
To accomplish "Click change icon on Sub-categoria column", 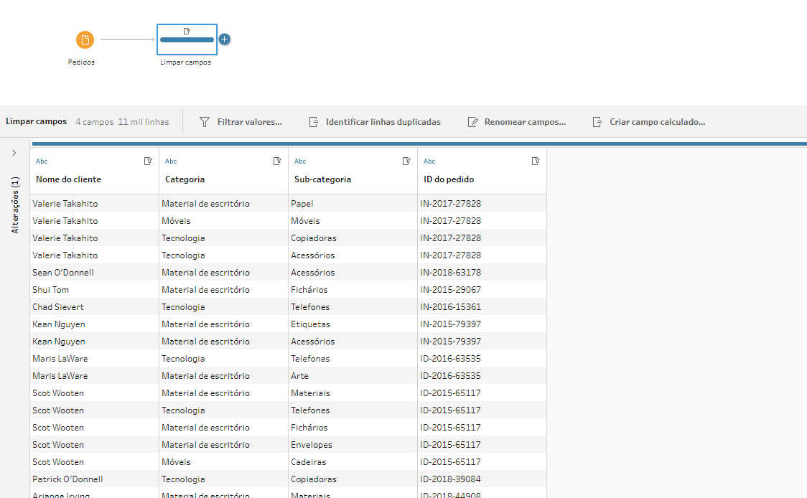I will tap(406, 161).
